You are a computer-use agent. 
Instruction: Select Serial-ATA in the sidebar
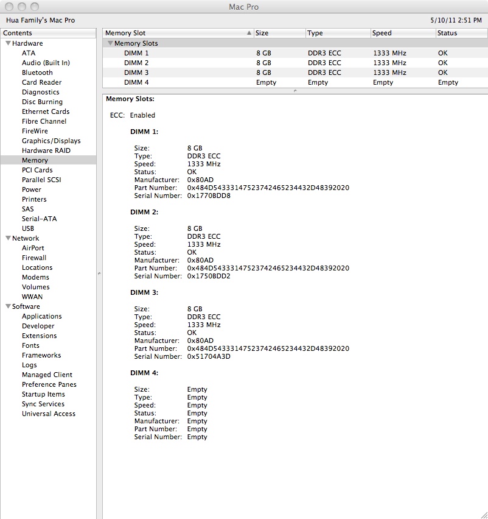pyautogui.click(x=39, y=219)
